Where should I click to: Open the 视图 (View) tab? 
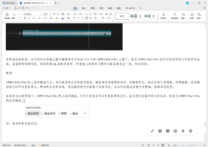[119, 8]
